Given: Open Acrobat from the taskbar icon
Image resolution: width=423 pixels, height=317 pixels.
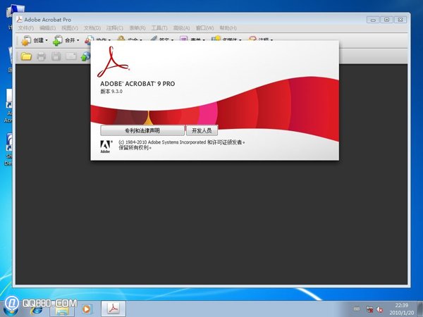Looking at the screenshot, I should (114, 308).
